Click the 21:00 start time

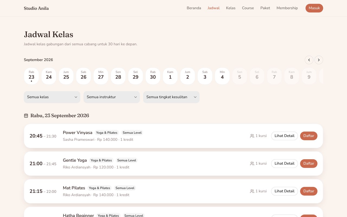pos(36,164)
